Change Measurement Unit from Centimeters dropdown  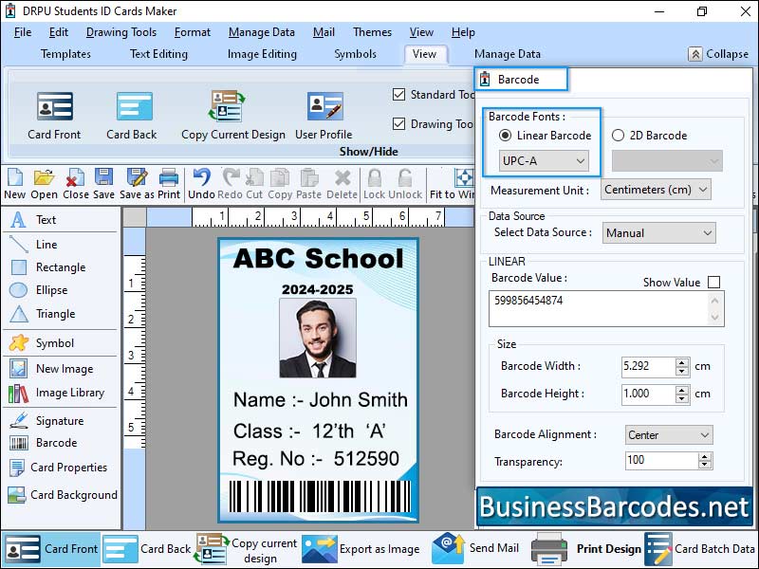[655, 190]
